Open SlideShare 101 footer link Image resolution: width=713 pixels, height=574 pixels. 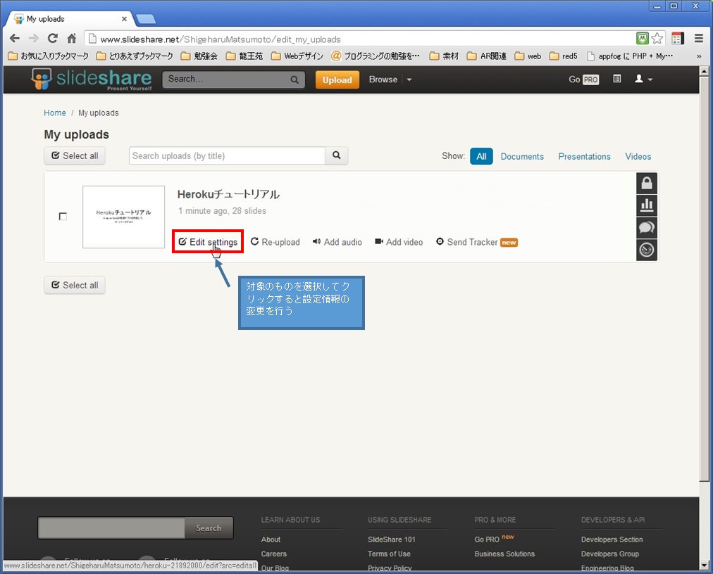click(x=392, y=540)
